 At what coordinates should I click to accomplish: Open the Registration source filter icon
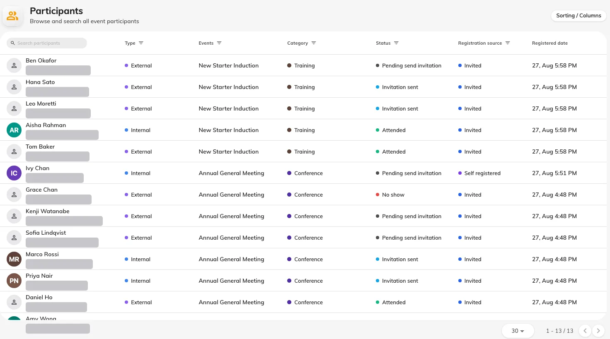coord(508,43)
